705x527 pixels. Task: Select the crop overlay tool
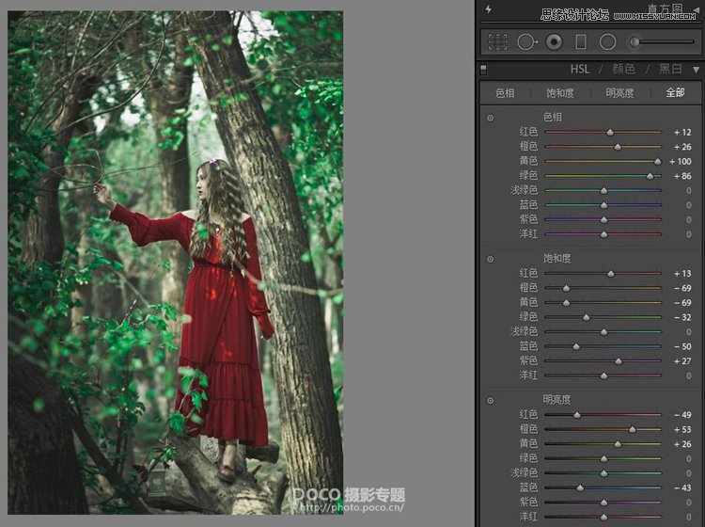[x=497, y=41]
